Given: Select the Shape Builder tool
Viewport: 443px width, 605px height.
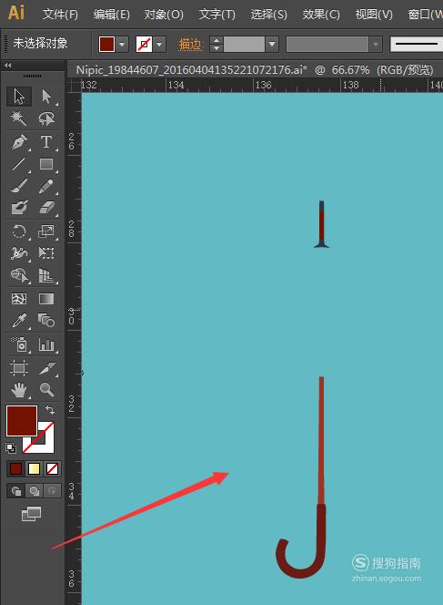Looking at the screenshot, I should [x=19, y=275].
